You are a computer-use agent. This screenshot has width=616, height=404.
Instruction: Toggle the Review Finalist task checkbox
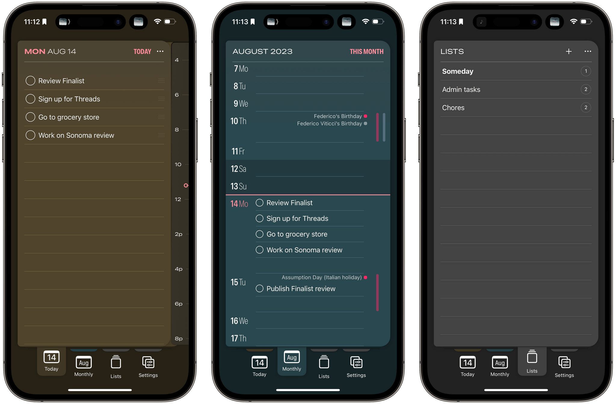30,81
